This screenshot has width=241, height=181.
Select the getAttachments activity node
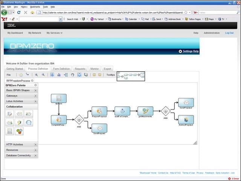click(x=145, y=111)
